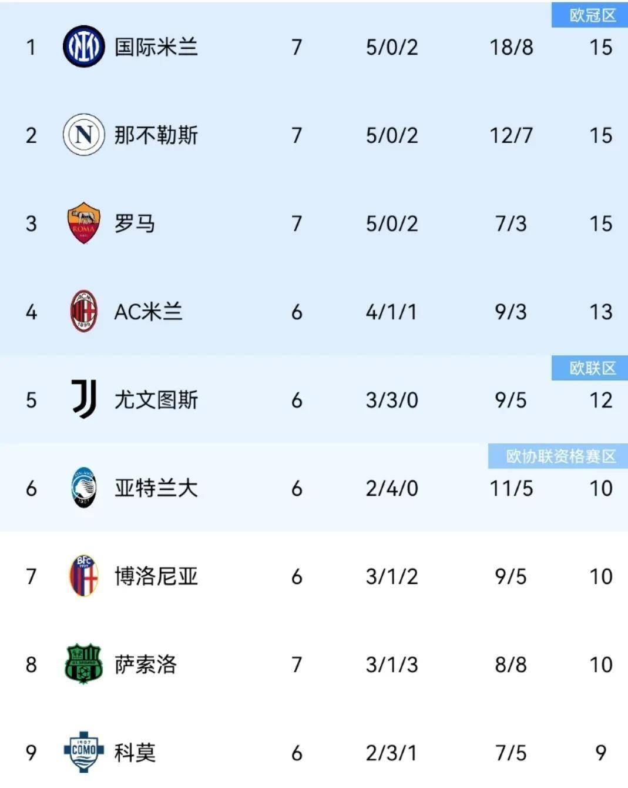Click the 那不勒斯 team name
Viewport: 628px width, 788px height.
point(156,135)
